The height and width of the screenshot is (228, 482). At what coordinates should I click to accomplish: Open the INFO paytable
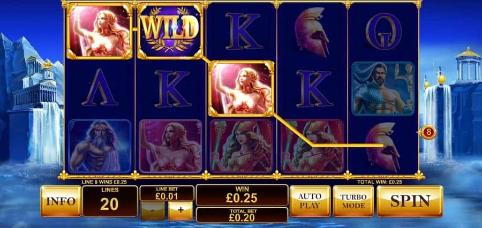[61, 201]
